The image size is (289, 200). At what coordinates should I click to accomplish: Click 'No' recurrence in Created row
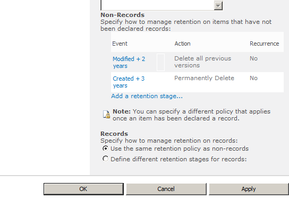(x=253, y=78)
